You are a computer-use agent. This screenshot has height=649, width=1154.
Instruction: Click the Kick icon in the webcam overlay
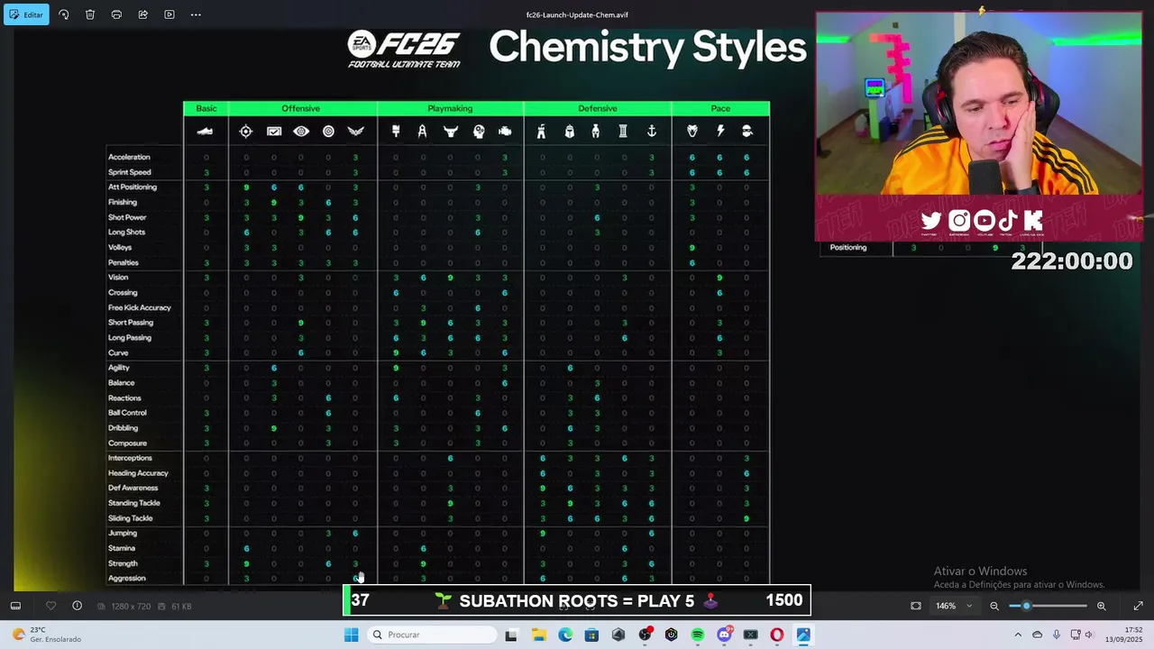pos(1033,220)
